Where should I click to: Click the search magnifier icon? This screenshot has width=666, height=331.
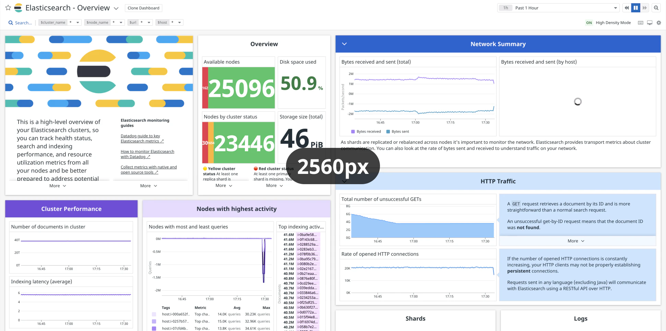(x=11, y=23)
